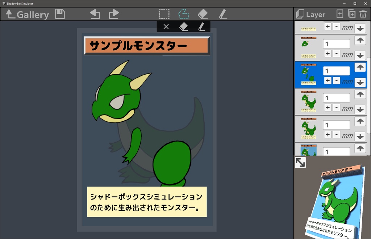Select the eraser tool in the top toolbar
The height and width of the screenshot is (239, 371).
(203, 14)
